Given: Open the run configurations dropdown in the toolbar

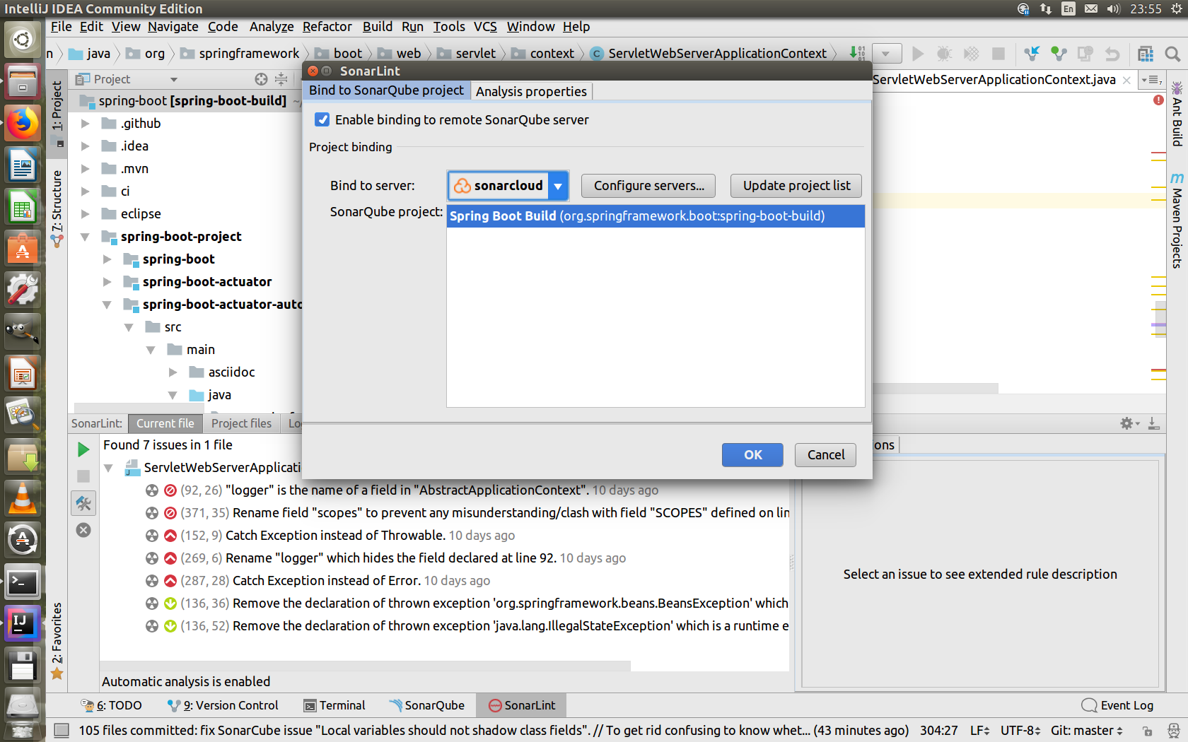Looking at the screenshot, I should 887,53.
